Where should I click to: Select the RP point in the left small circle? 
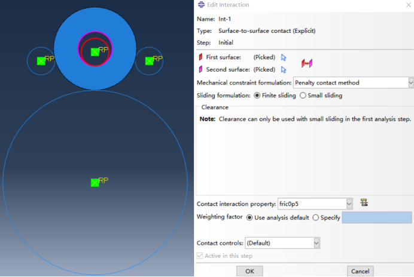(41, 61)
